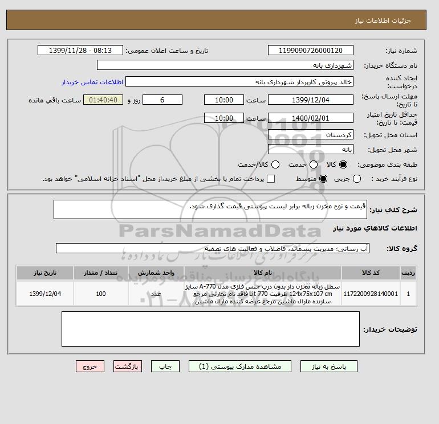Click the general need description text box
This screenshot has height=424, width=439.
(210, 209)
